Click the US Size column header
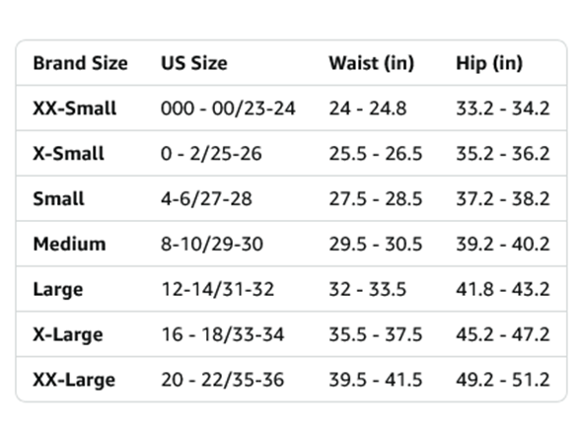580x435 pixels. 194,63
